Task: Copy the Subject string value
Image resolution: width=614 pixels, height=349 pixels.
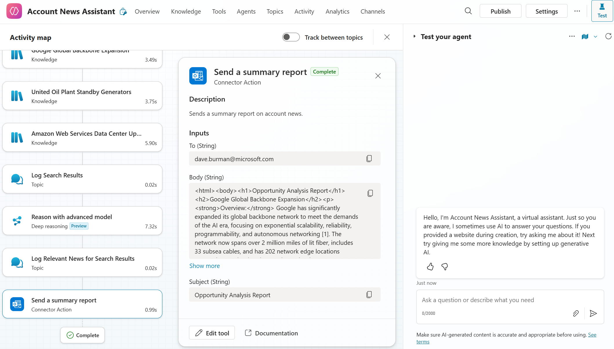Action: pyautogui.click(x=369, y=295)
